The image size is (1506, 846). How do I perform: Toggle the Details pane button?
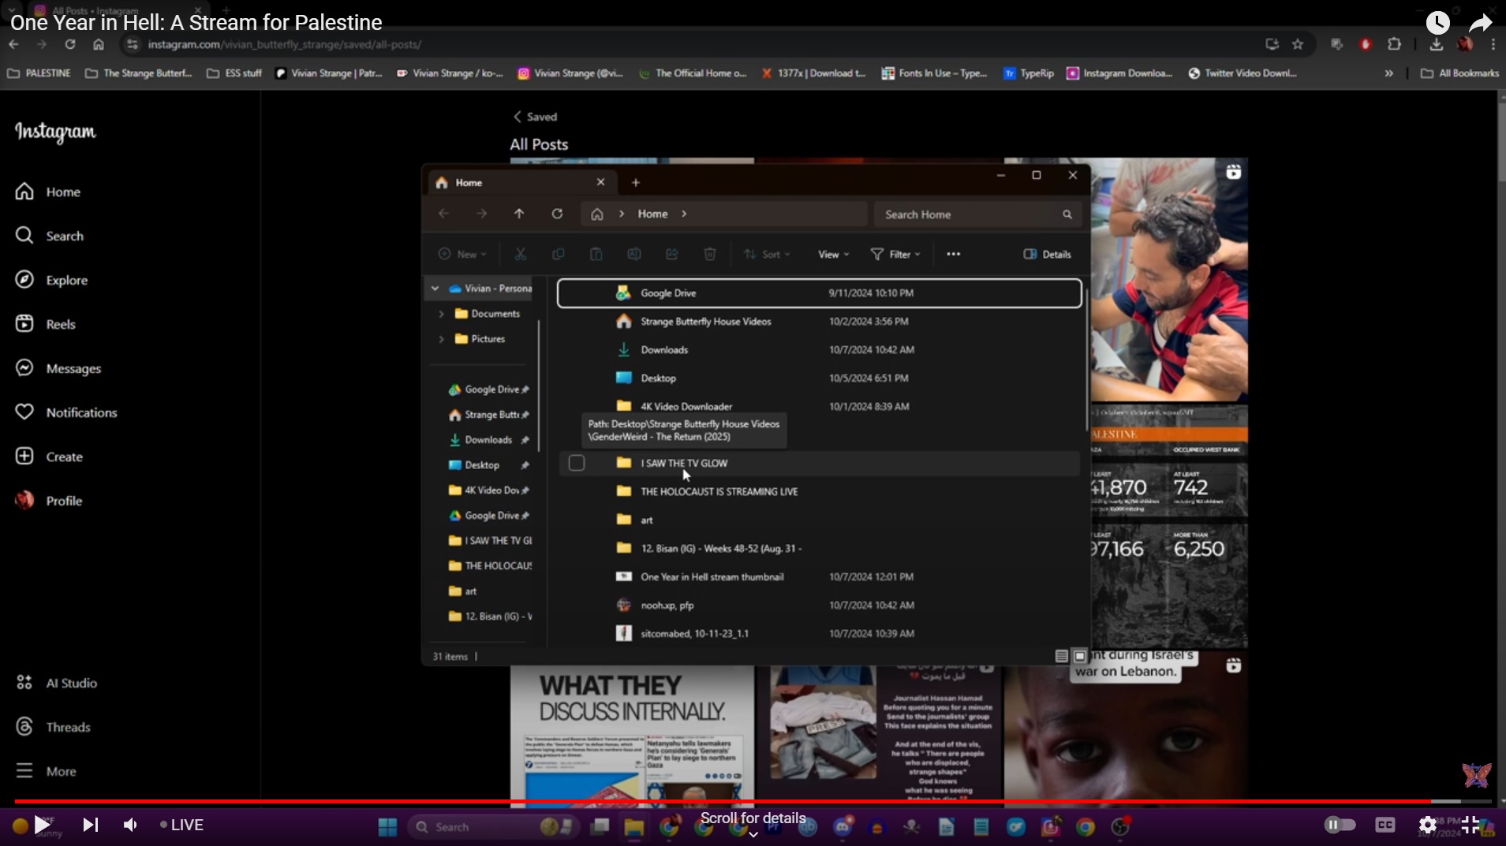[x=1047, y=254]
